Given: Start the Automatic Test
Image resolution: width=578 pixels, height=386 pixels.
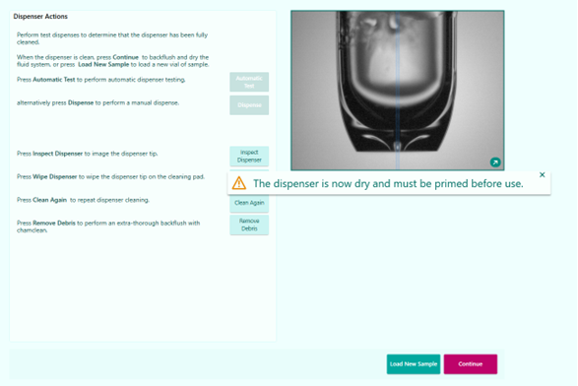Looking at the screenshot, I should coord(249,82).
